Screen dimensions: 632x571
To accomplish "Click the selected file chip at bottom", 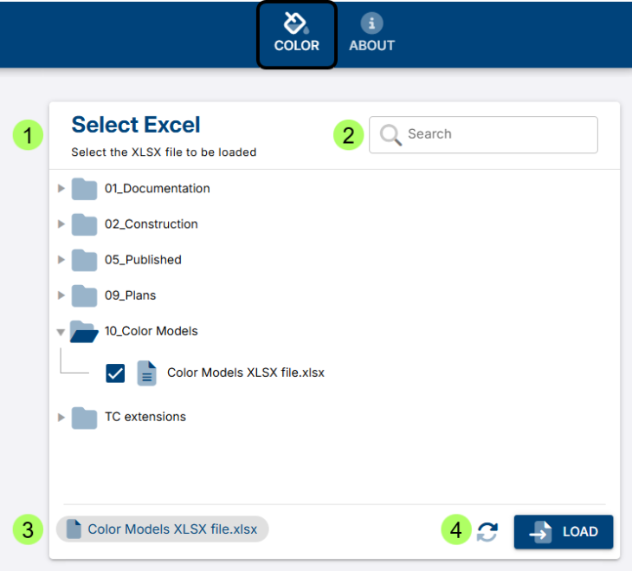I will coord(163,529).
